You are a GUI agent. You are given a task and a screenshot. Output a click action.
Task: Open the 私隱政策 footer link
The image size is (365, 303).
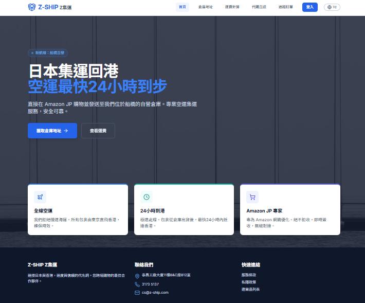point(249,282)
